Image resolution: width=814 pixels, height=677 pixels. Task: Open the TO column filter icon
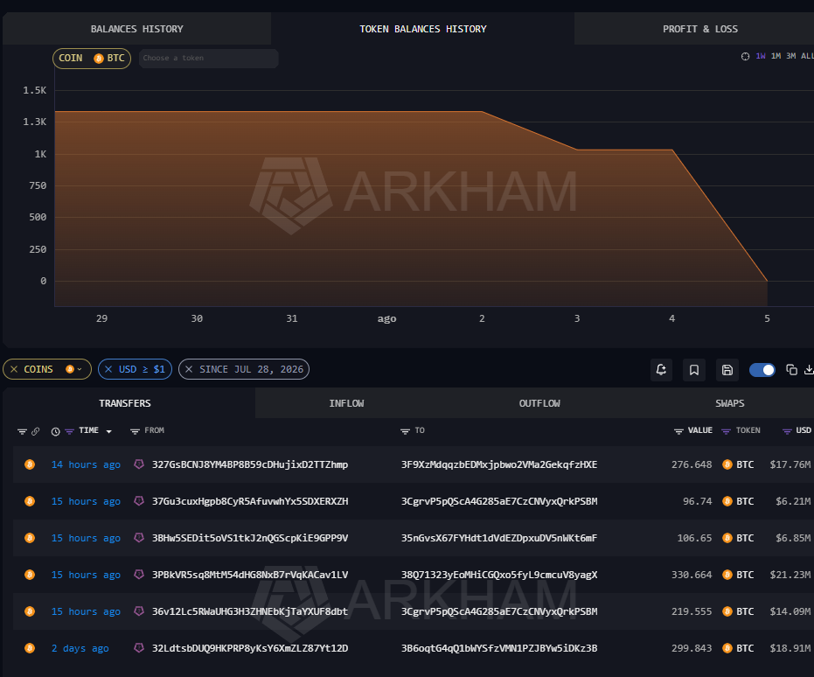[x=405, y=431]
